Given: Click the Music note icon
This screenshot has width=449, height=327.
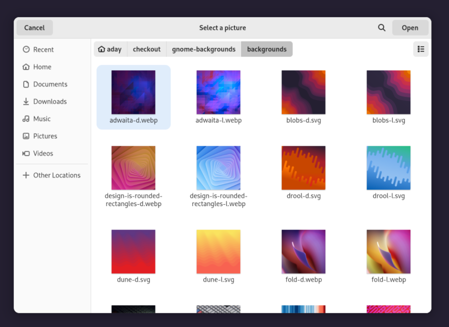Looking at the screenshot, I should click(26, 119).
